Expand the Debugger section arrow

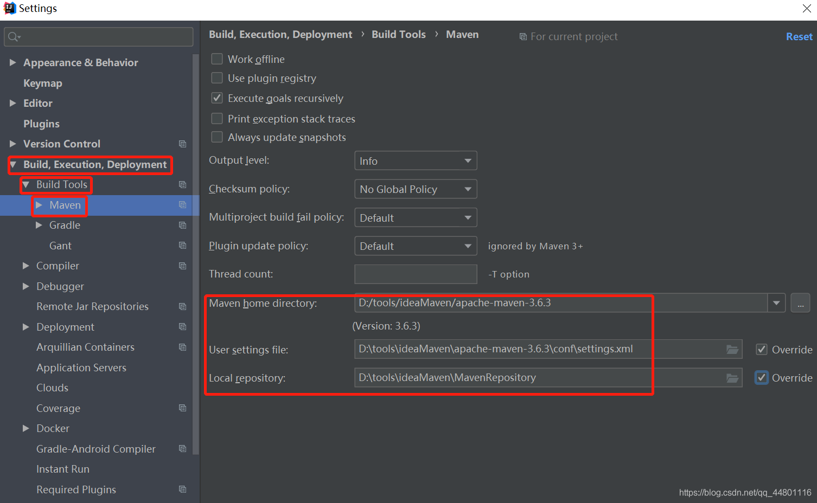tap(25, 286)
